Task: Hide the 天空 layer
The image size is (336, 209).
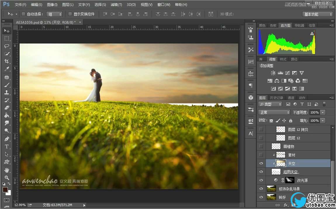Action: coord(261,163)
